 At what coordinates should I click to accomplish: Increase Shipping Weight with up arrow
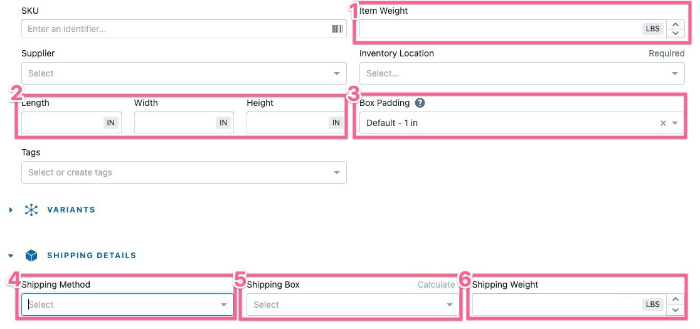tap(676, 300)
